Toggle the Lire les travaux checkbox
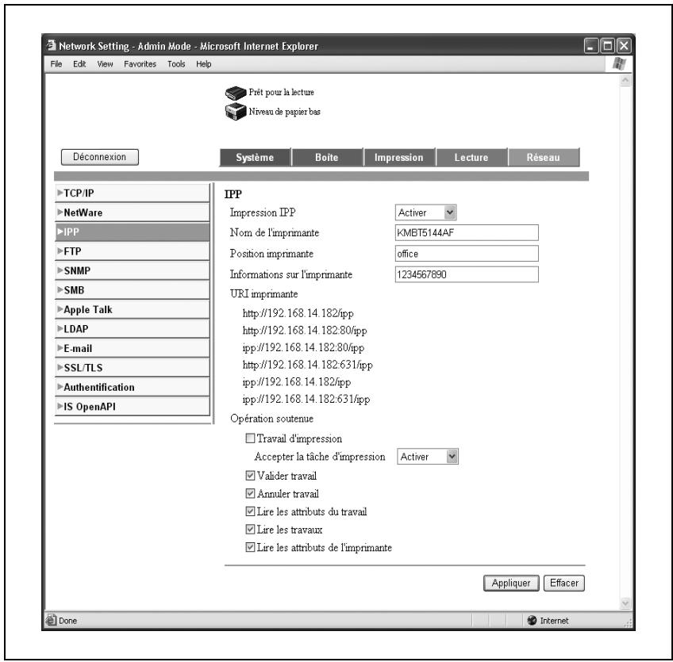 (x=250, y=530)
